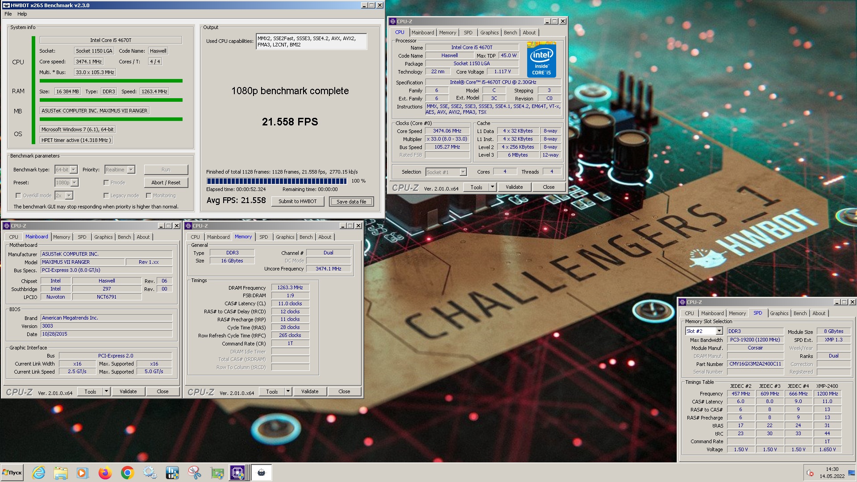Click Submit to HWBOT button
Screen dimensions: 857x482
[x=298, y=201]
